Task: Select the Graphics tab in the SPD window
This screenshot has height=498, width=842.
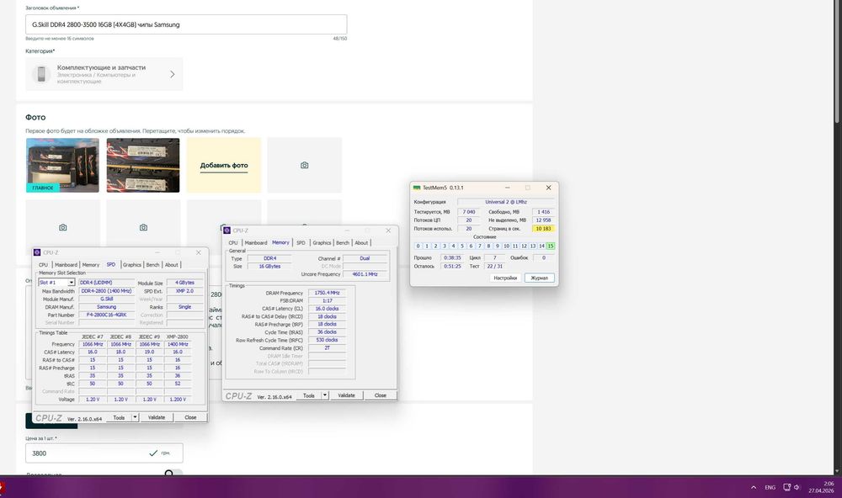Action: 131,264
